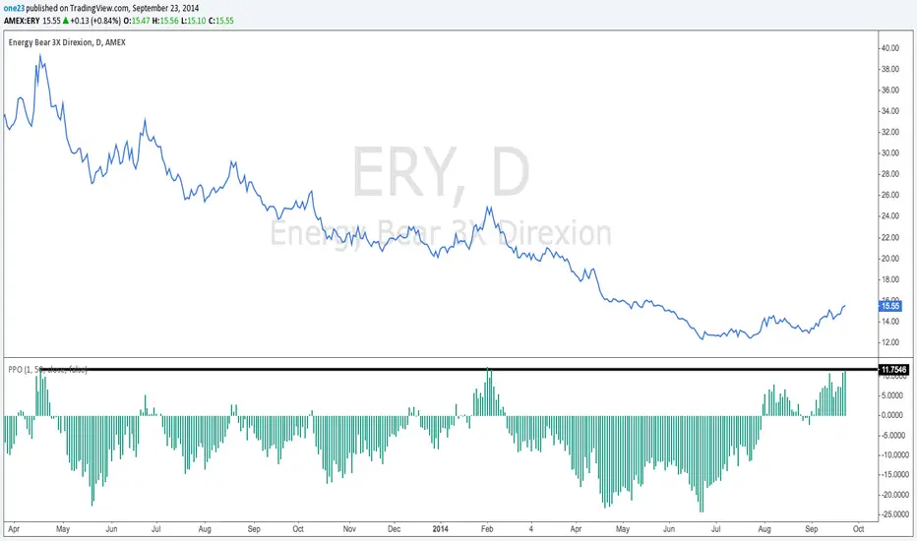Click the Energy Bear 3X Direxion legend title
This screenshot has width=917, height=541.
click(67, 42)
